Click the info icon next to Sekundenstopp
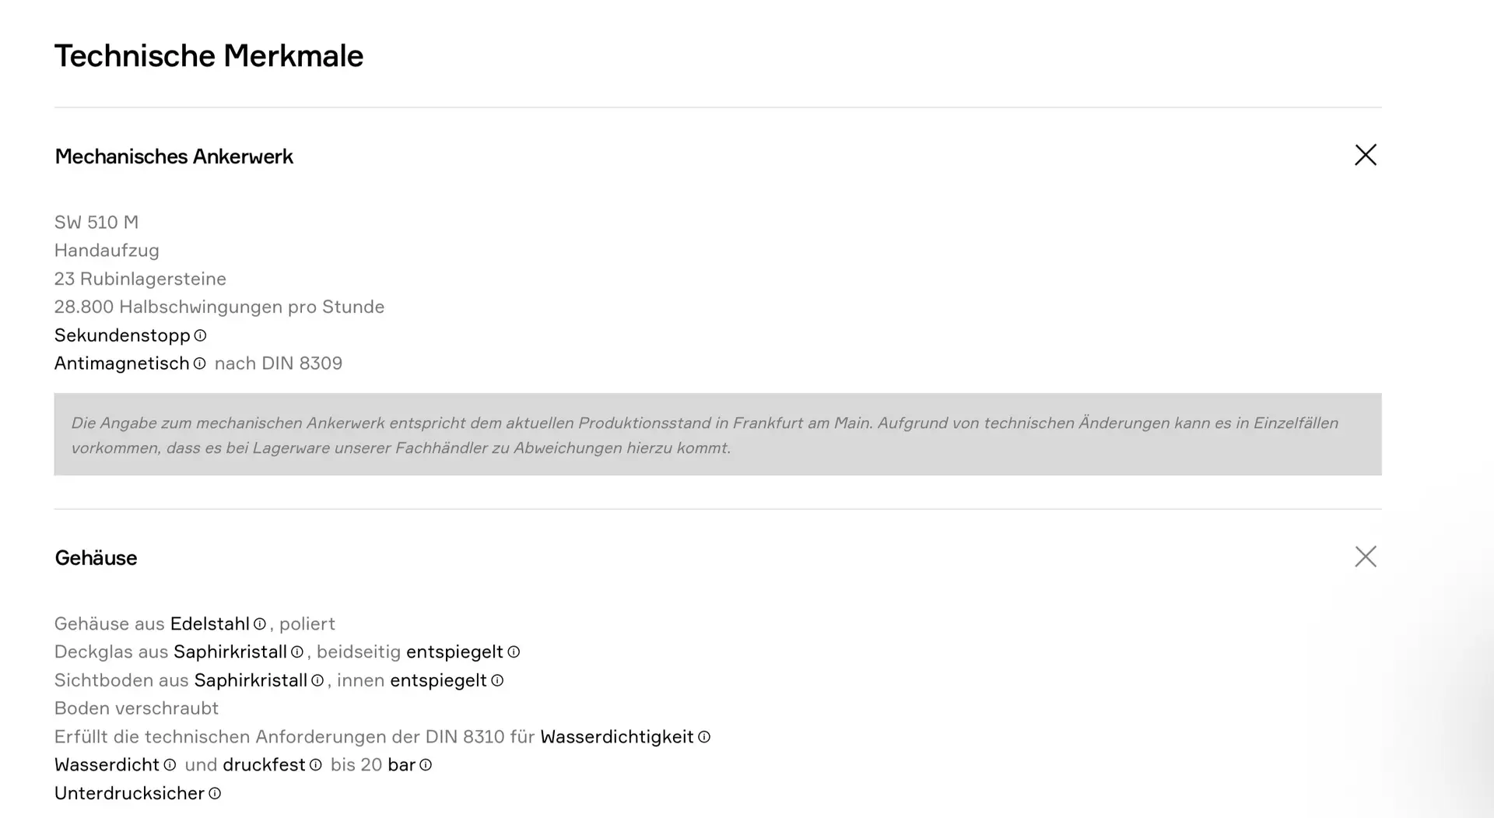1494x818 pixels. (x=200, y=335)
